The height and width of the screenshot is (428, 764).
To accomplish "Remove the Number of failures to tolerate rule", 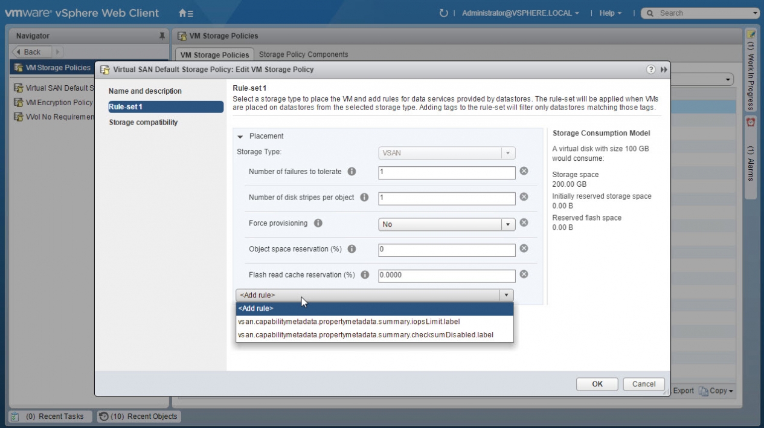I will [524, 171].
